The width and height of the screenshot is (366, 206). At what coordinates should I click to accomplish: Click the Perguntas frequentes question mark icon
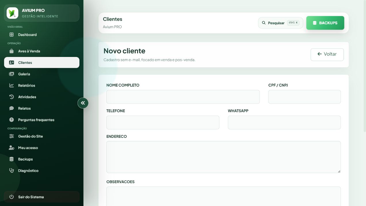tap(12, 120)
